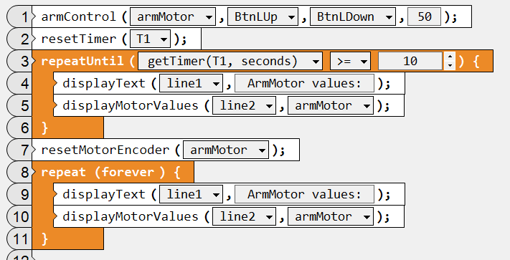Open the BtnLDown button dropdown
This screenshot has width=510, height=260.
click(x=353, y=16)
